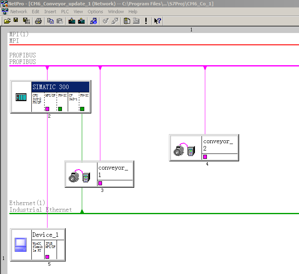Click the PROFIBUS subnet label
This screenshot has height=274, width=299.
tap(22, 55)
